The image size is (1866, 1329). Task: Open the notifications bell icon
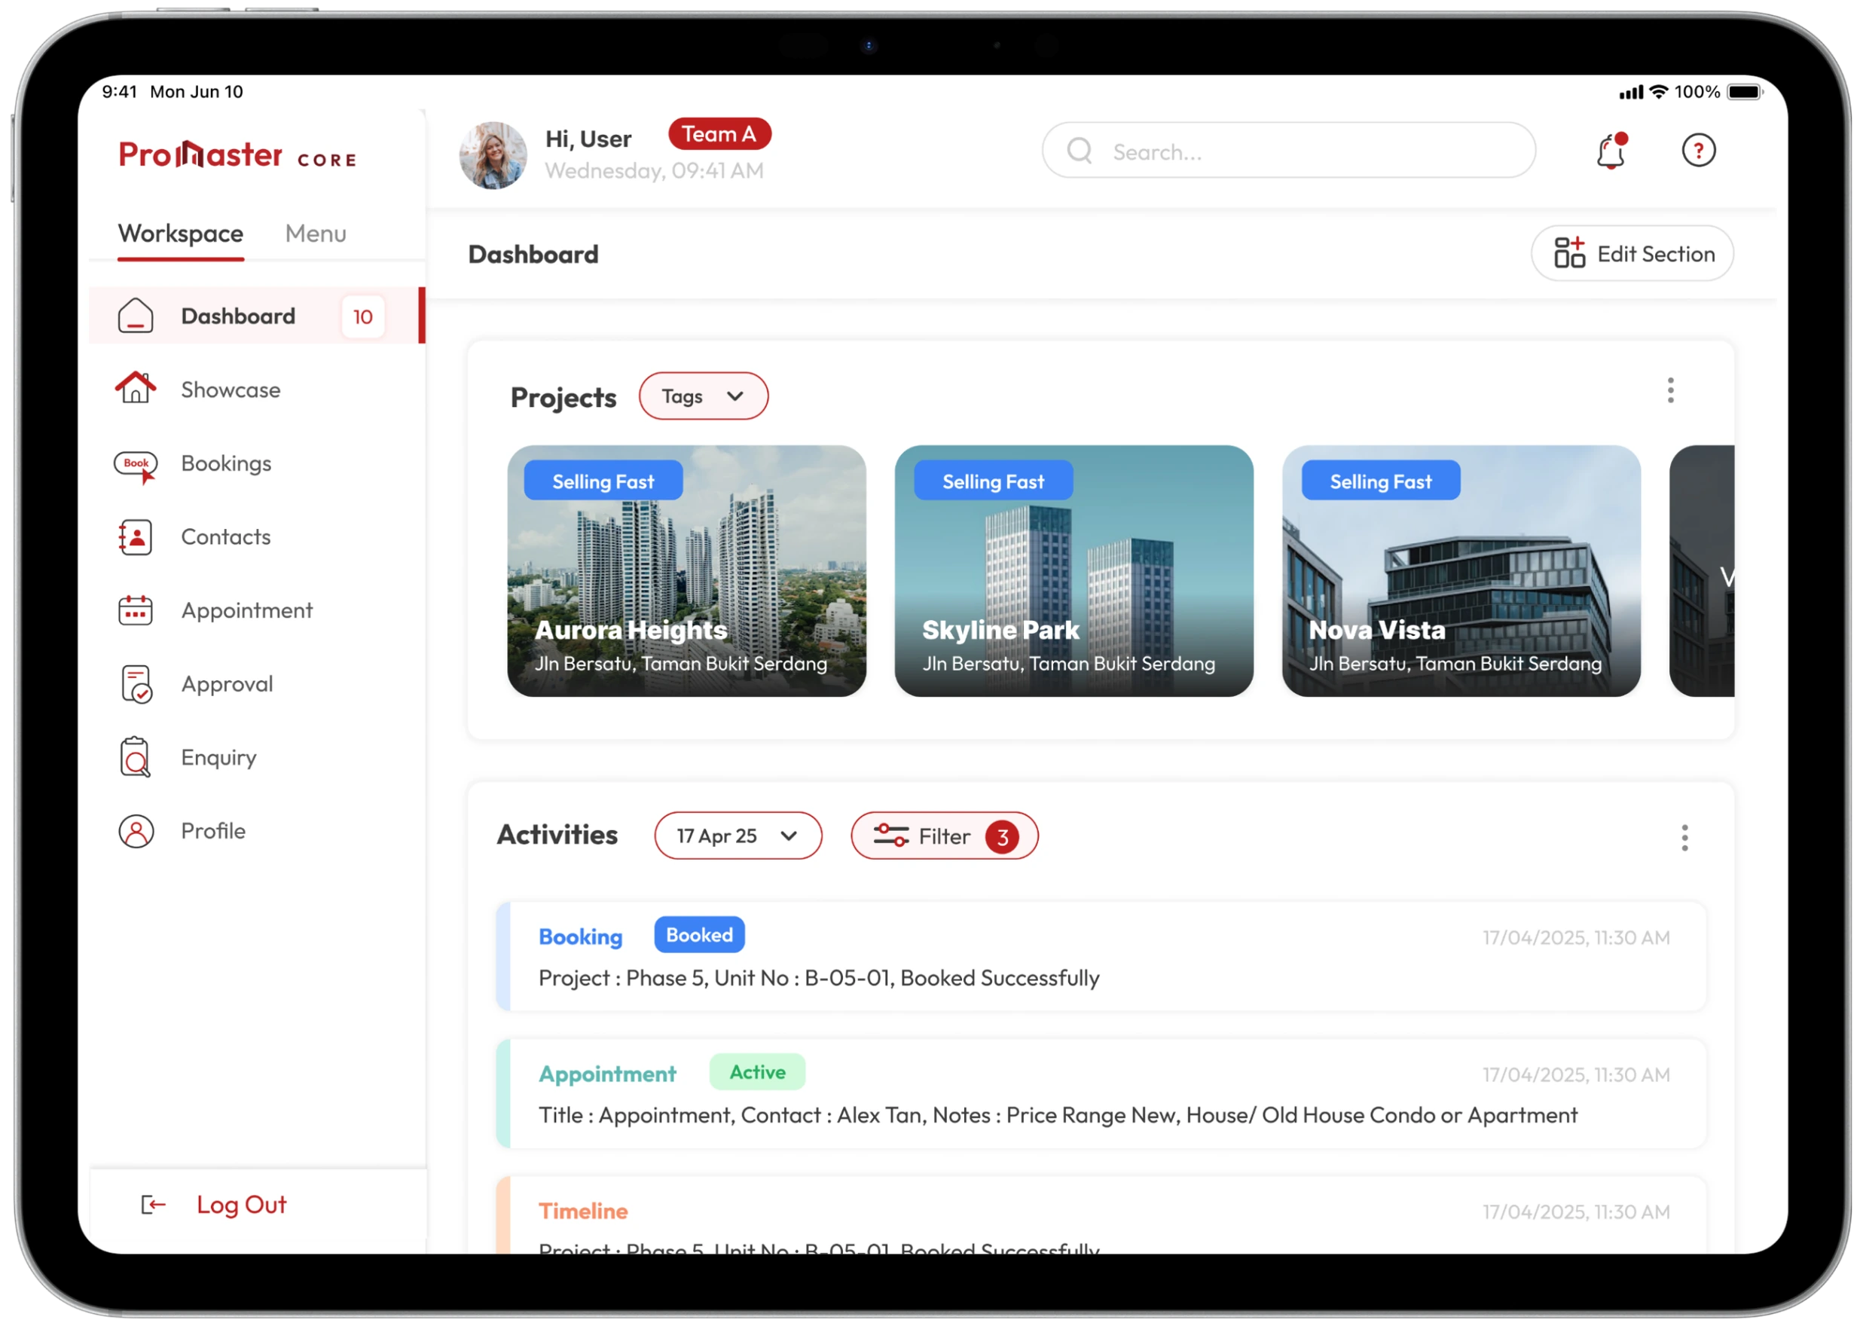pos(1611,151)
